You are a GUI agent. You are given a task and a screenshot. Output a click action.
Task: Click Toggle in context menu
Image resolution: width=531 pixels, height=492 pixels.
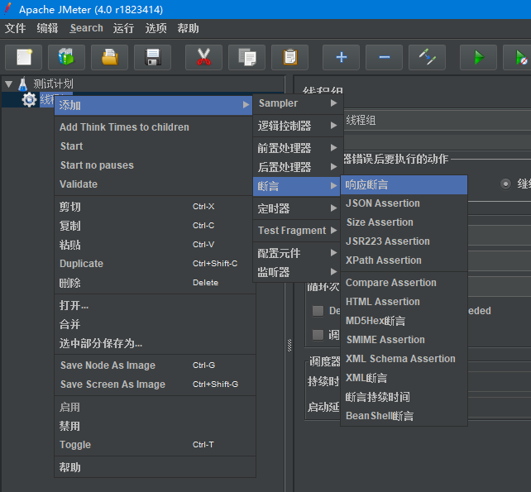[155, 445]
